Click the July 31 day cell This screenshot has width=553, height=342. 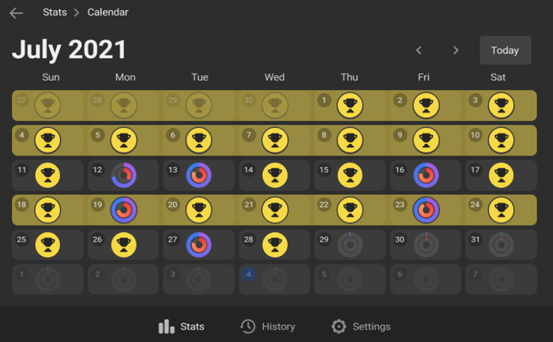point(501,245)
